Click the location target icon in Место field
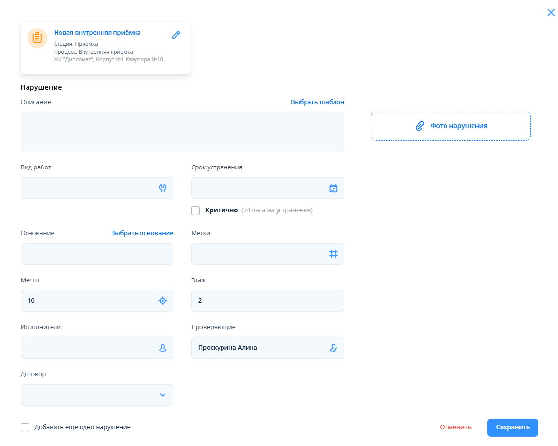The height and width of the screenshot is (446, 558). point(163,301)
